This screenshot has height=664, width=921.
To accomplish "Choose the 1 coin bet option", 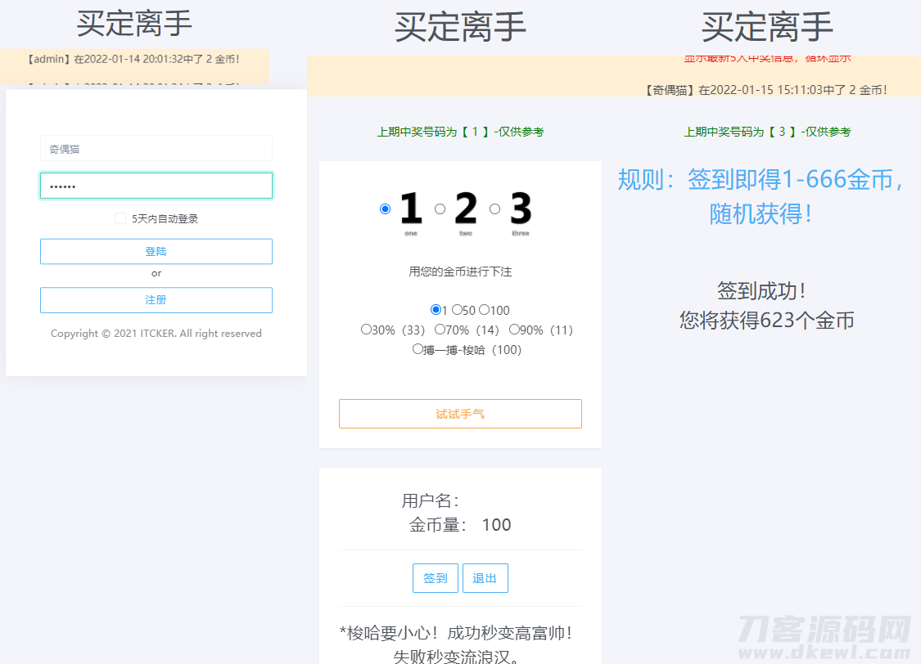I will pos(435,310).
